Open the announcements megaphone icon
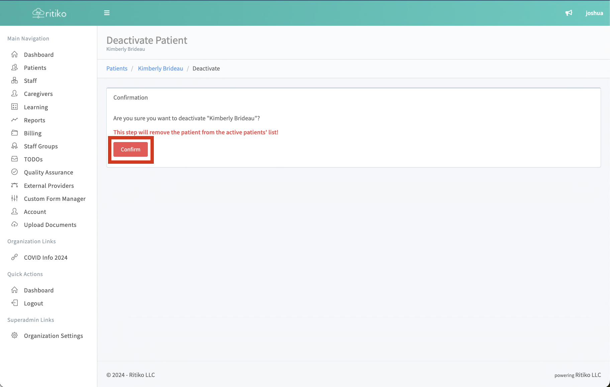 pos(569,13)
